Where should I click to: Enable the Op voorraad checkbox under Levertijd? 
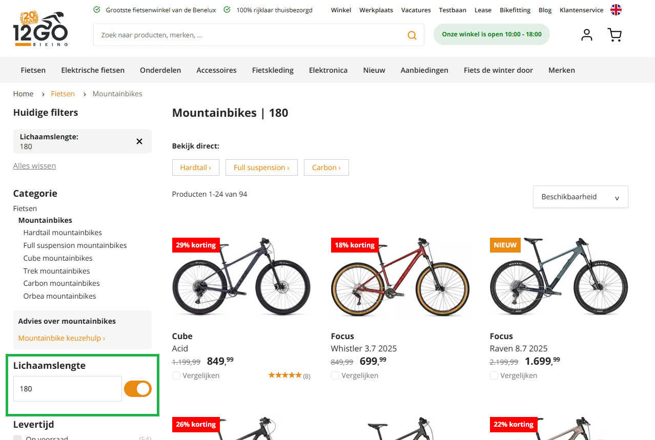(x=17, y=437)
